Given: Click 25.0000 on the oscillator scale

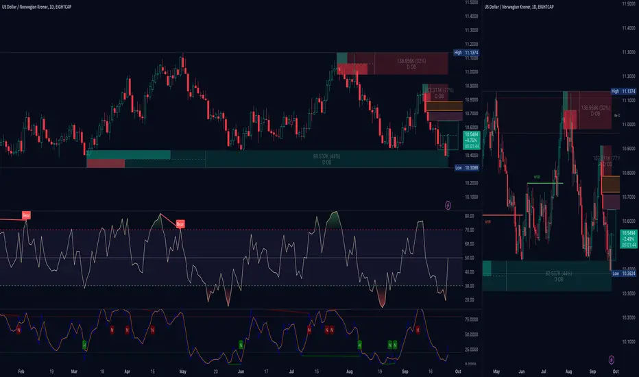Looking at the screenshot, I should 471,350.
